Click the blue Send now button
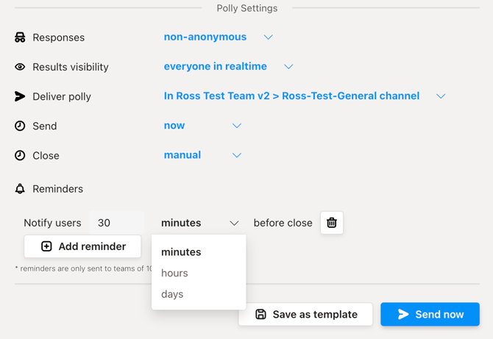493x339 pixels. tap(430, 314)
